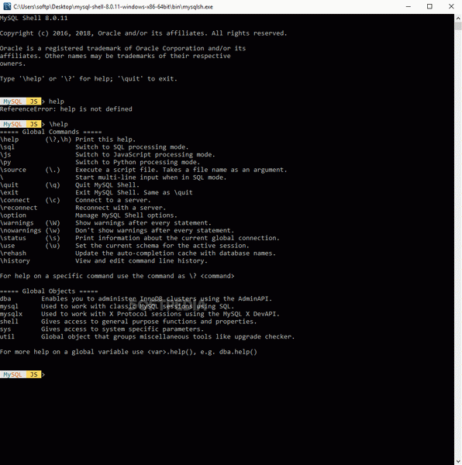Click the 'sys' global object row
Image resolution: width=462 pixels, height=465 pixels.
coord(102,329)
